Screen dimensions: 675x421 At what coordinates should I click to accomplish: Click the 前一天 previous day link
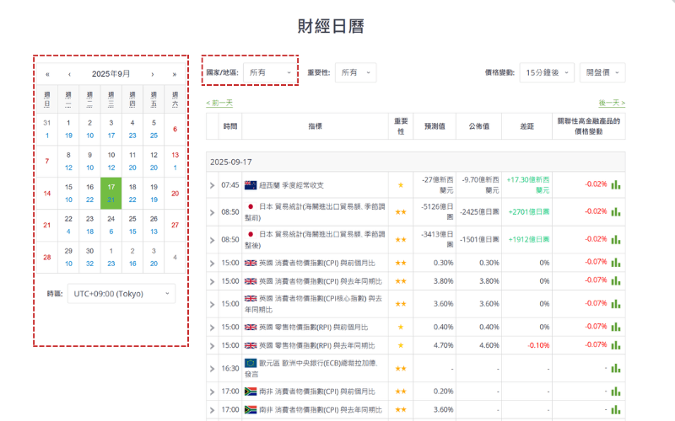pyautogui.click(x=219, y=103)
